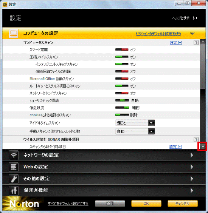Select the wrench icon for other settings
The height and width of the screenshot is (213, 208).
click(x=14, y=179)
